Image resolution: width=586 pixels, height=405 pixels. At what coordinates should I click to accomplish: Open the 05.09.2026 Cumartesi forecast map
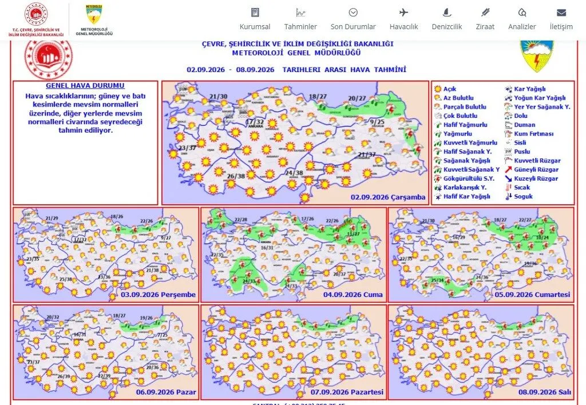coord(481,255)
